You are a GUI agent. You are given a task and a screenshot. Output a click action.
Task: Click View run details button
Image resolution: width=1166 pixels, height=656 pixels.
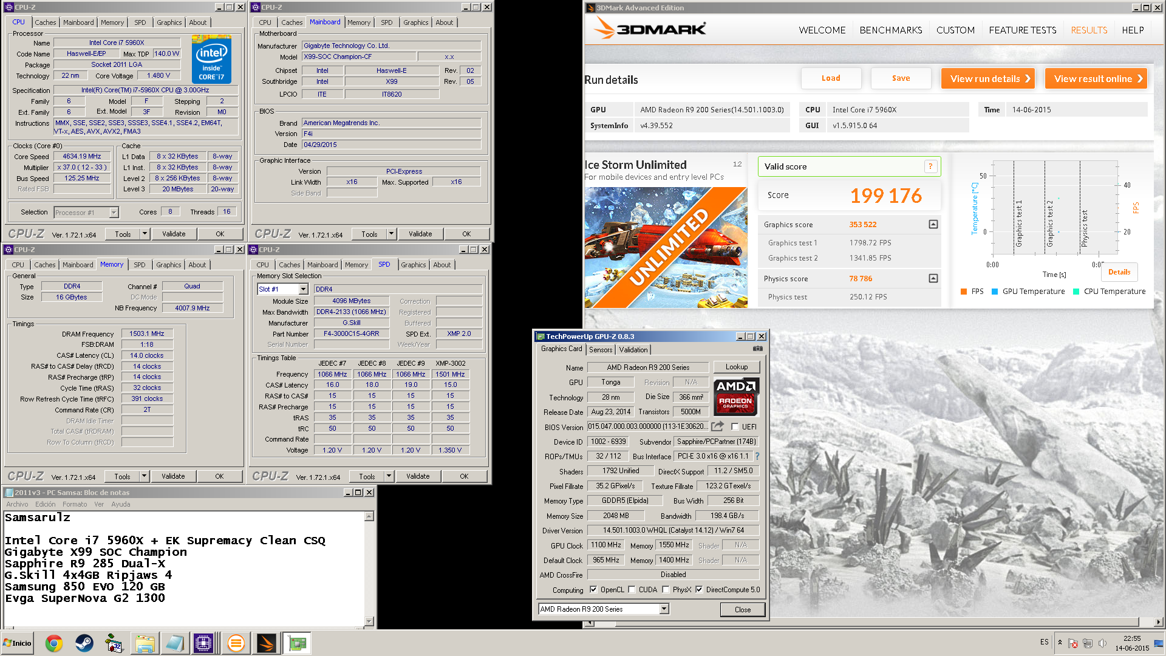988,78
